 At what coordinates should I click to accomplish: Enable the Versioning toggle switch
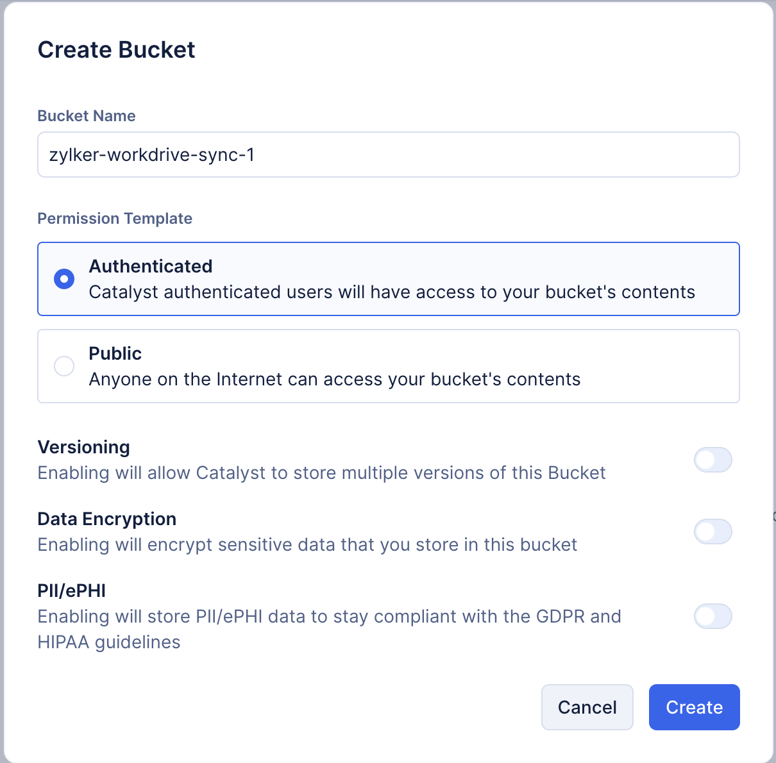coord(713,460)
